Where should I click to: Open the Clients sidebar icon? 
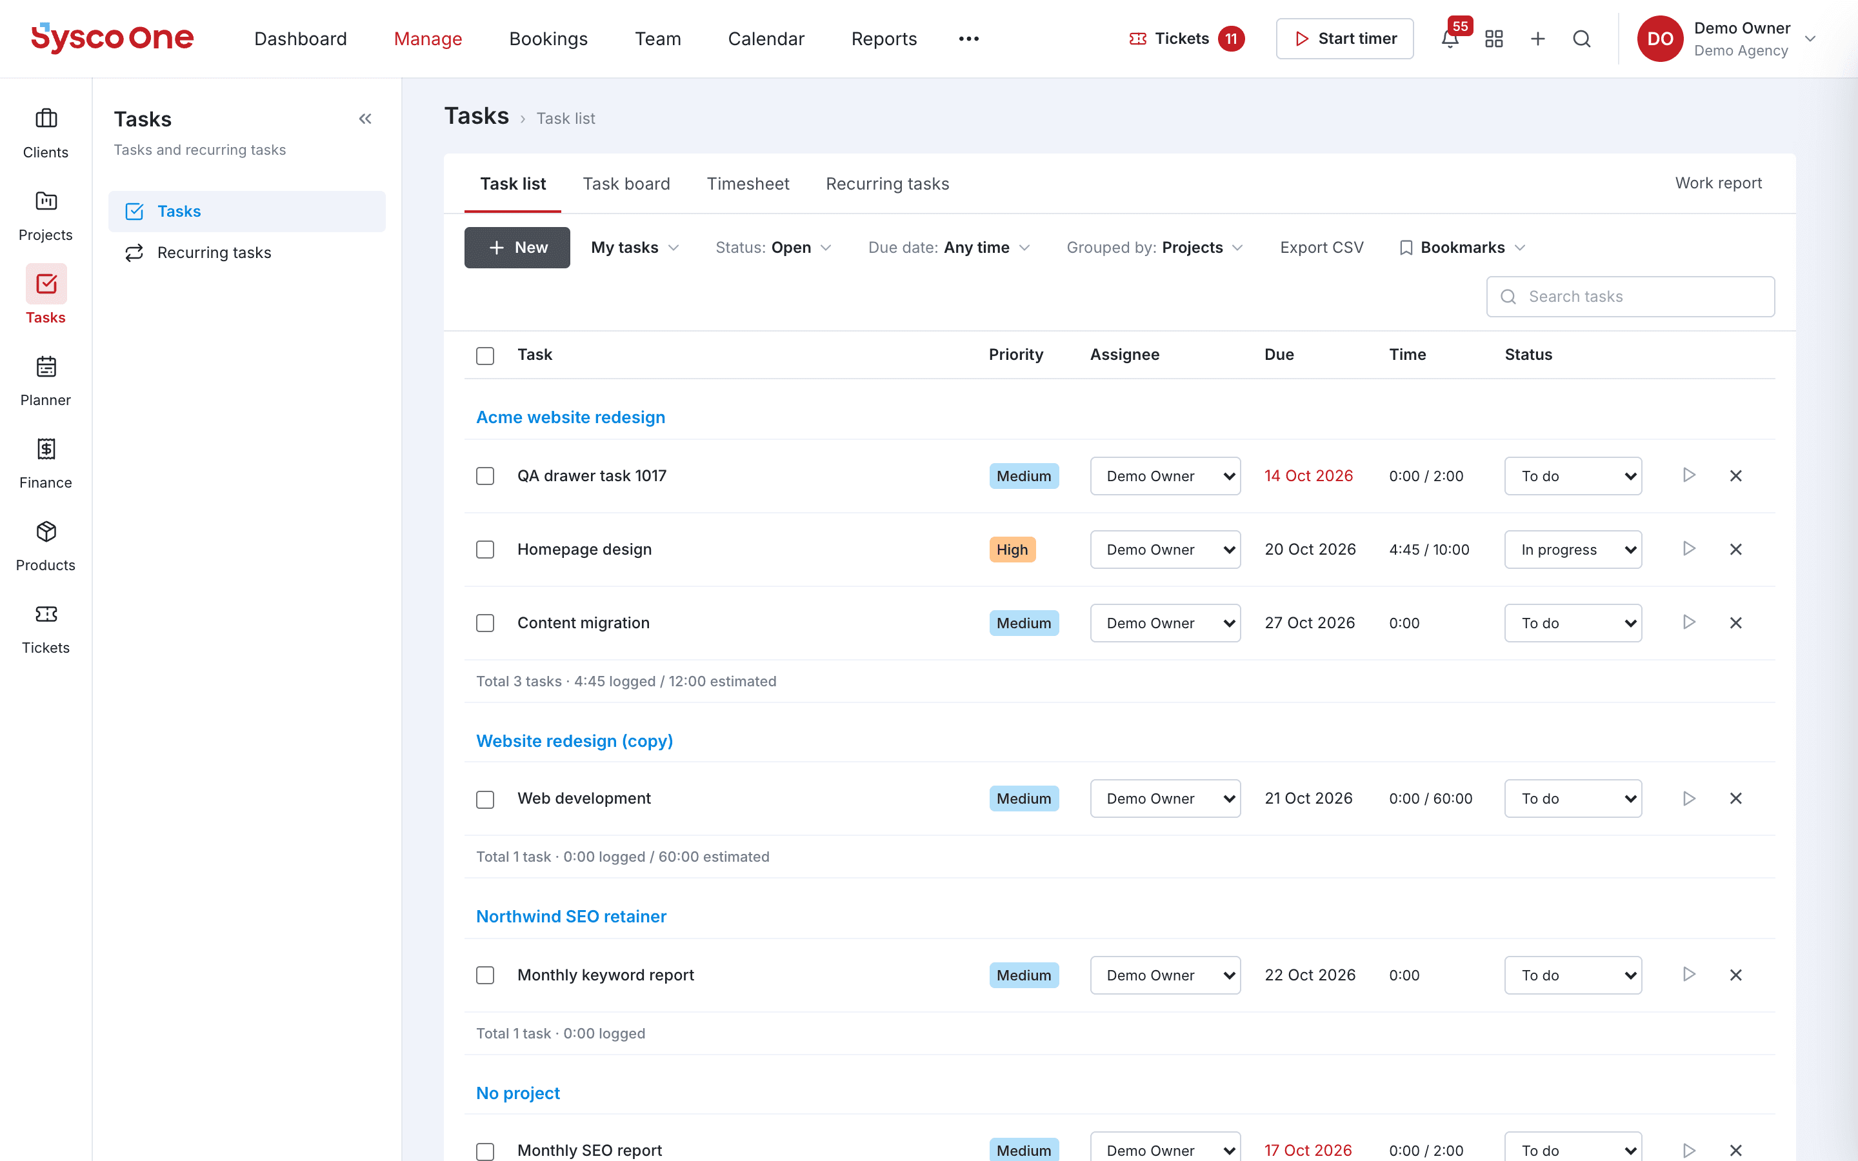(x=45, y=134)
